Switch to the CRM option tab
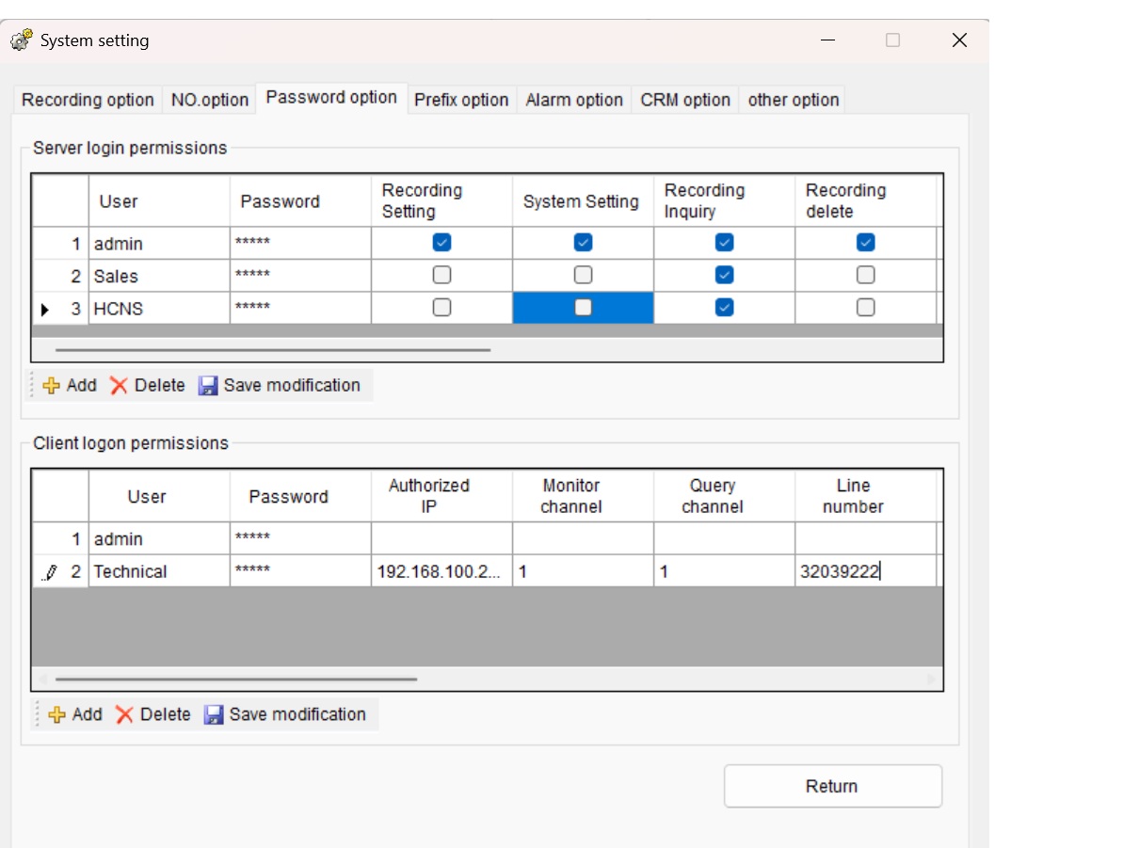Viewport: 1123px width, 848px height. click(x=684, y=100)
